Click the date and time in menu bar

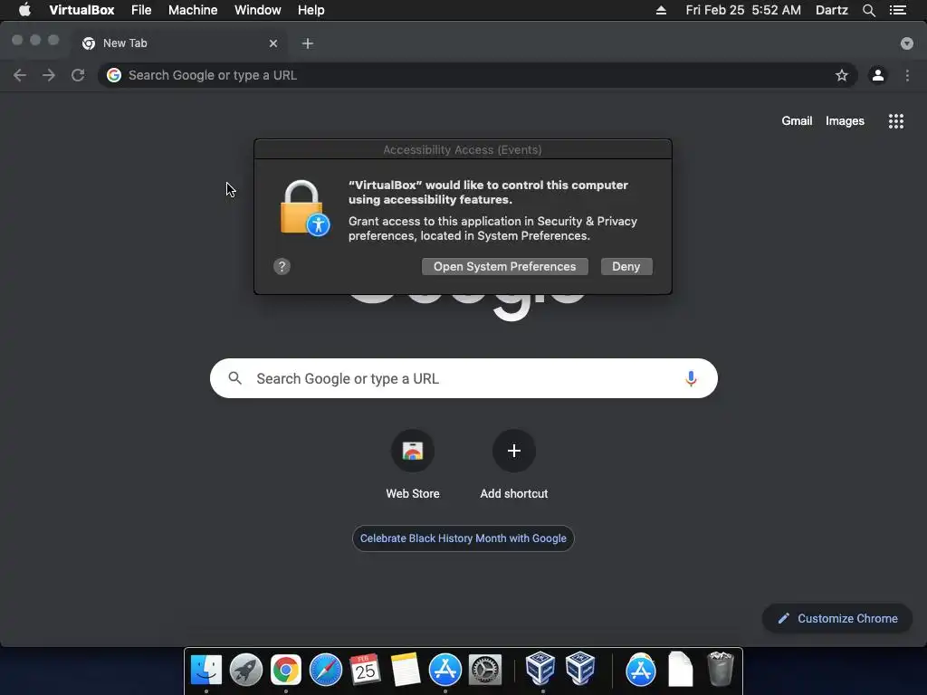[743, 10]
